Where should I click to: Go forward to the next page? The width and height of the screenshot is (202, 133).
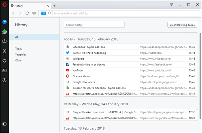(20, 13)
